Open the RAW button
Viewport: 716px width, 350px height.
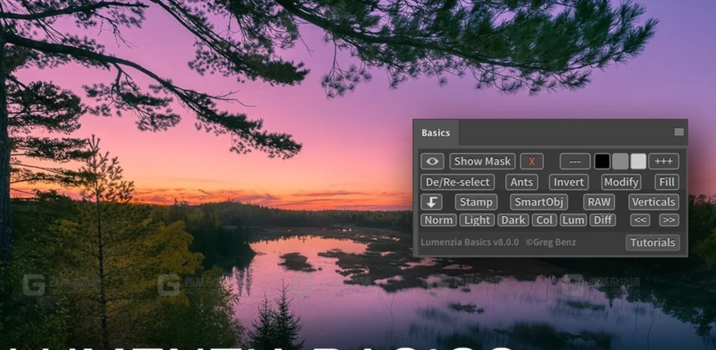[x=599, y=202]
